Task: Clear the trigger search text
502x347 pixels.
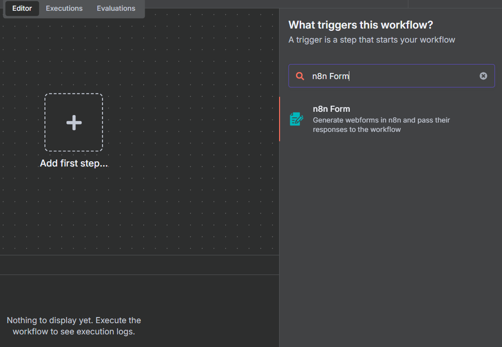Action: [483, 76]
